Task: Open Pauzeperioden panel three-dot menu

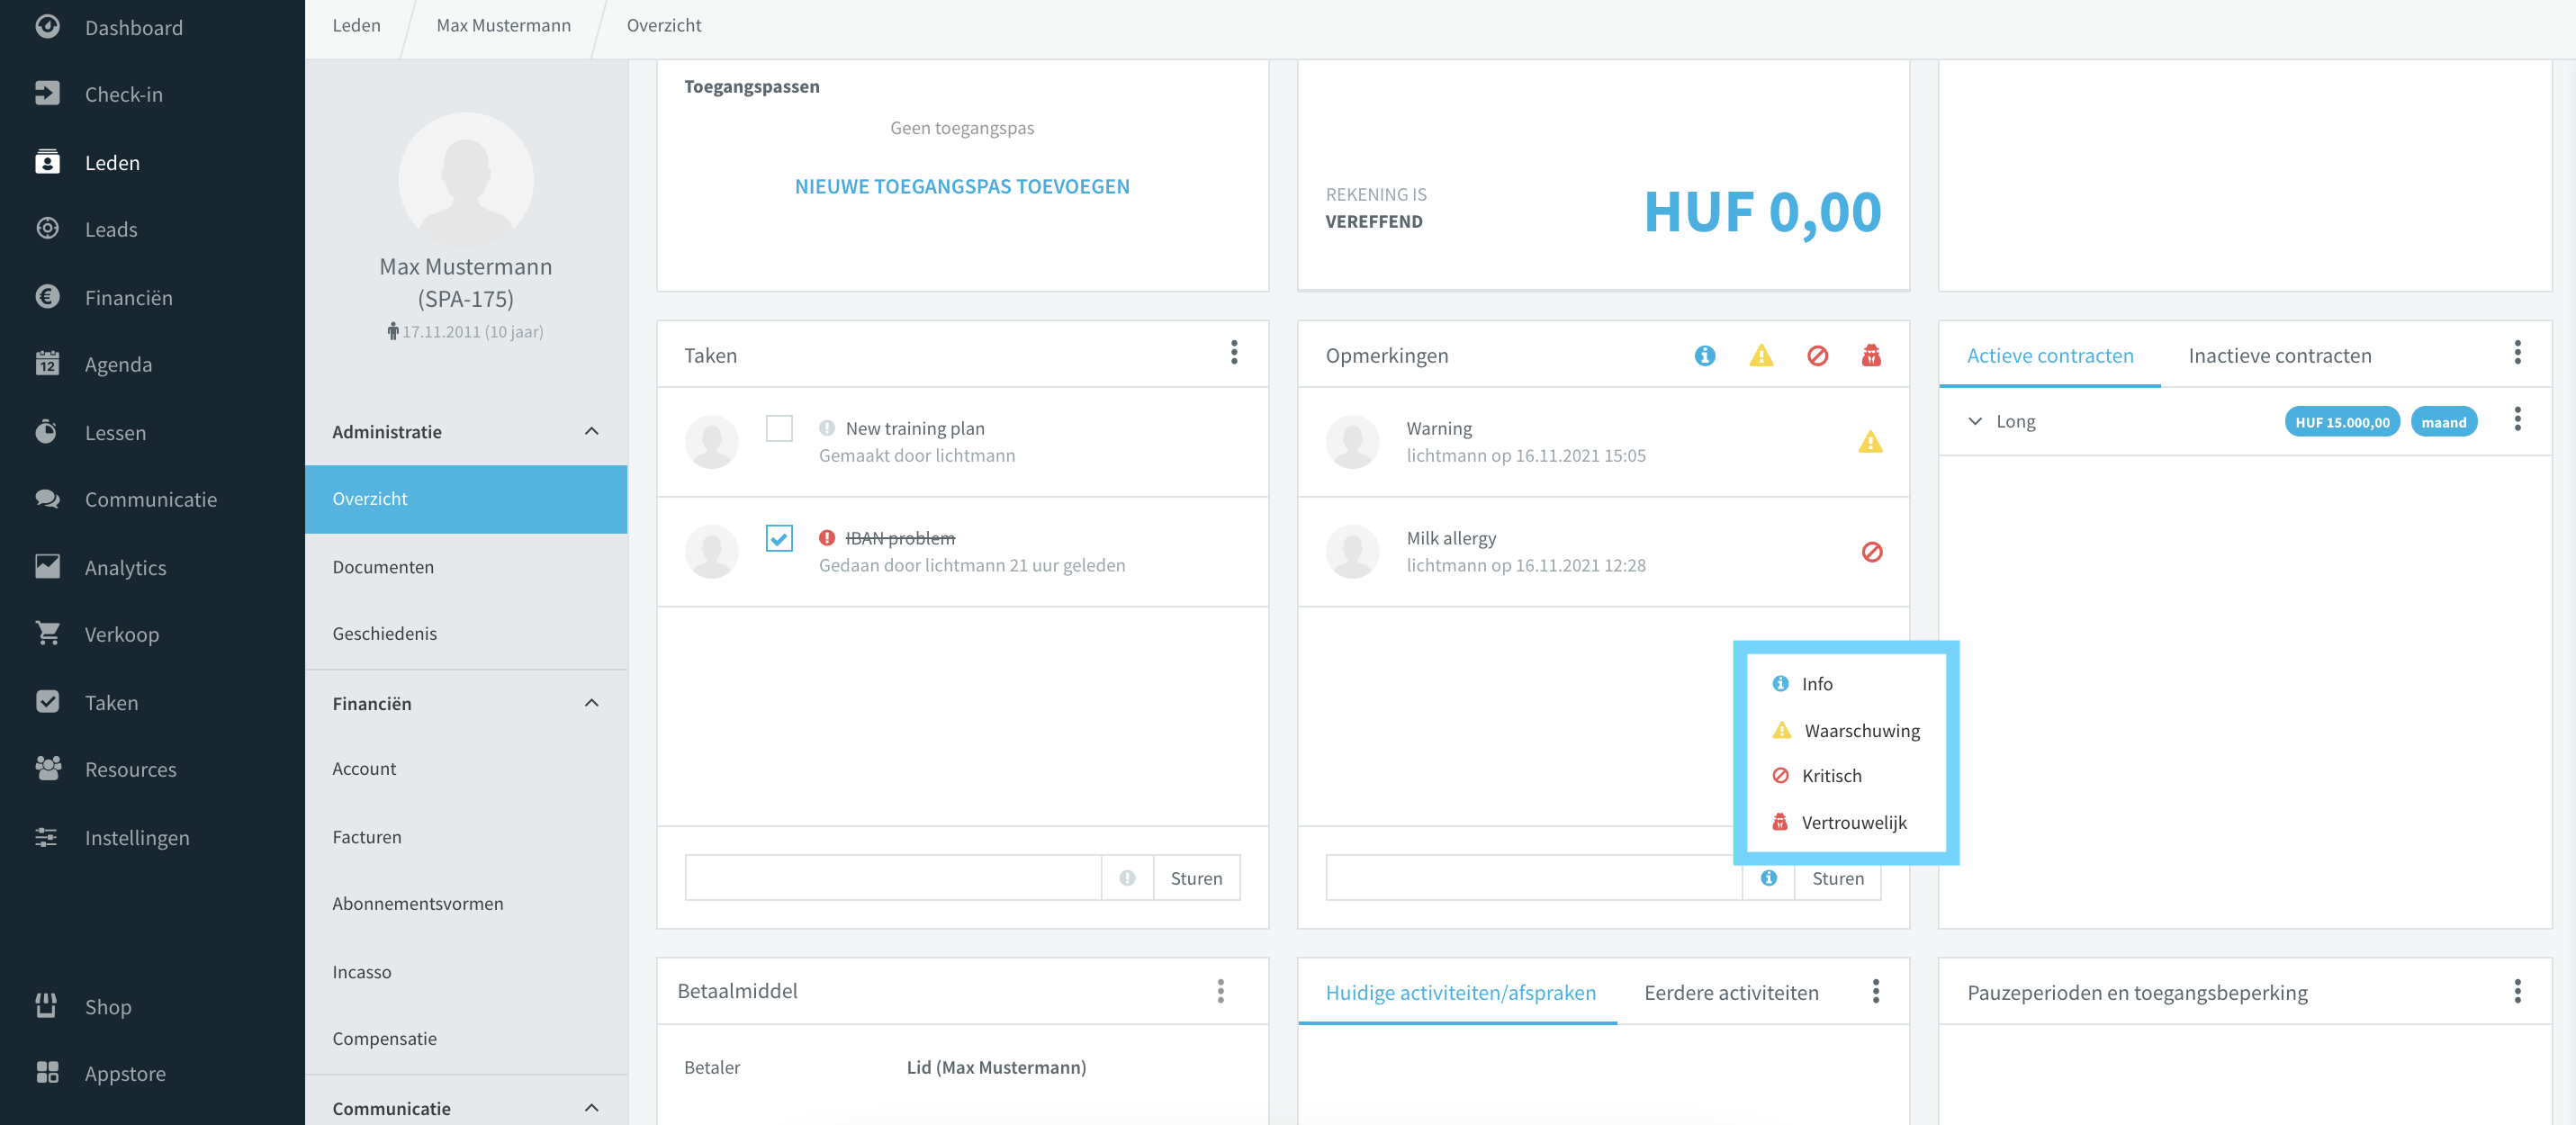Action: point(2517,991)
